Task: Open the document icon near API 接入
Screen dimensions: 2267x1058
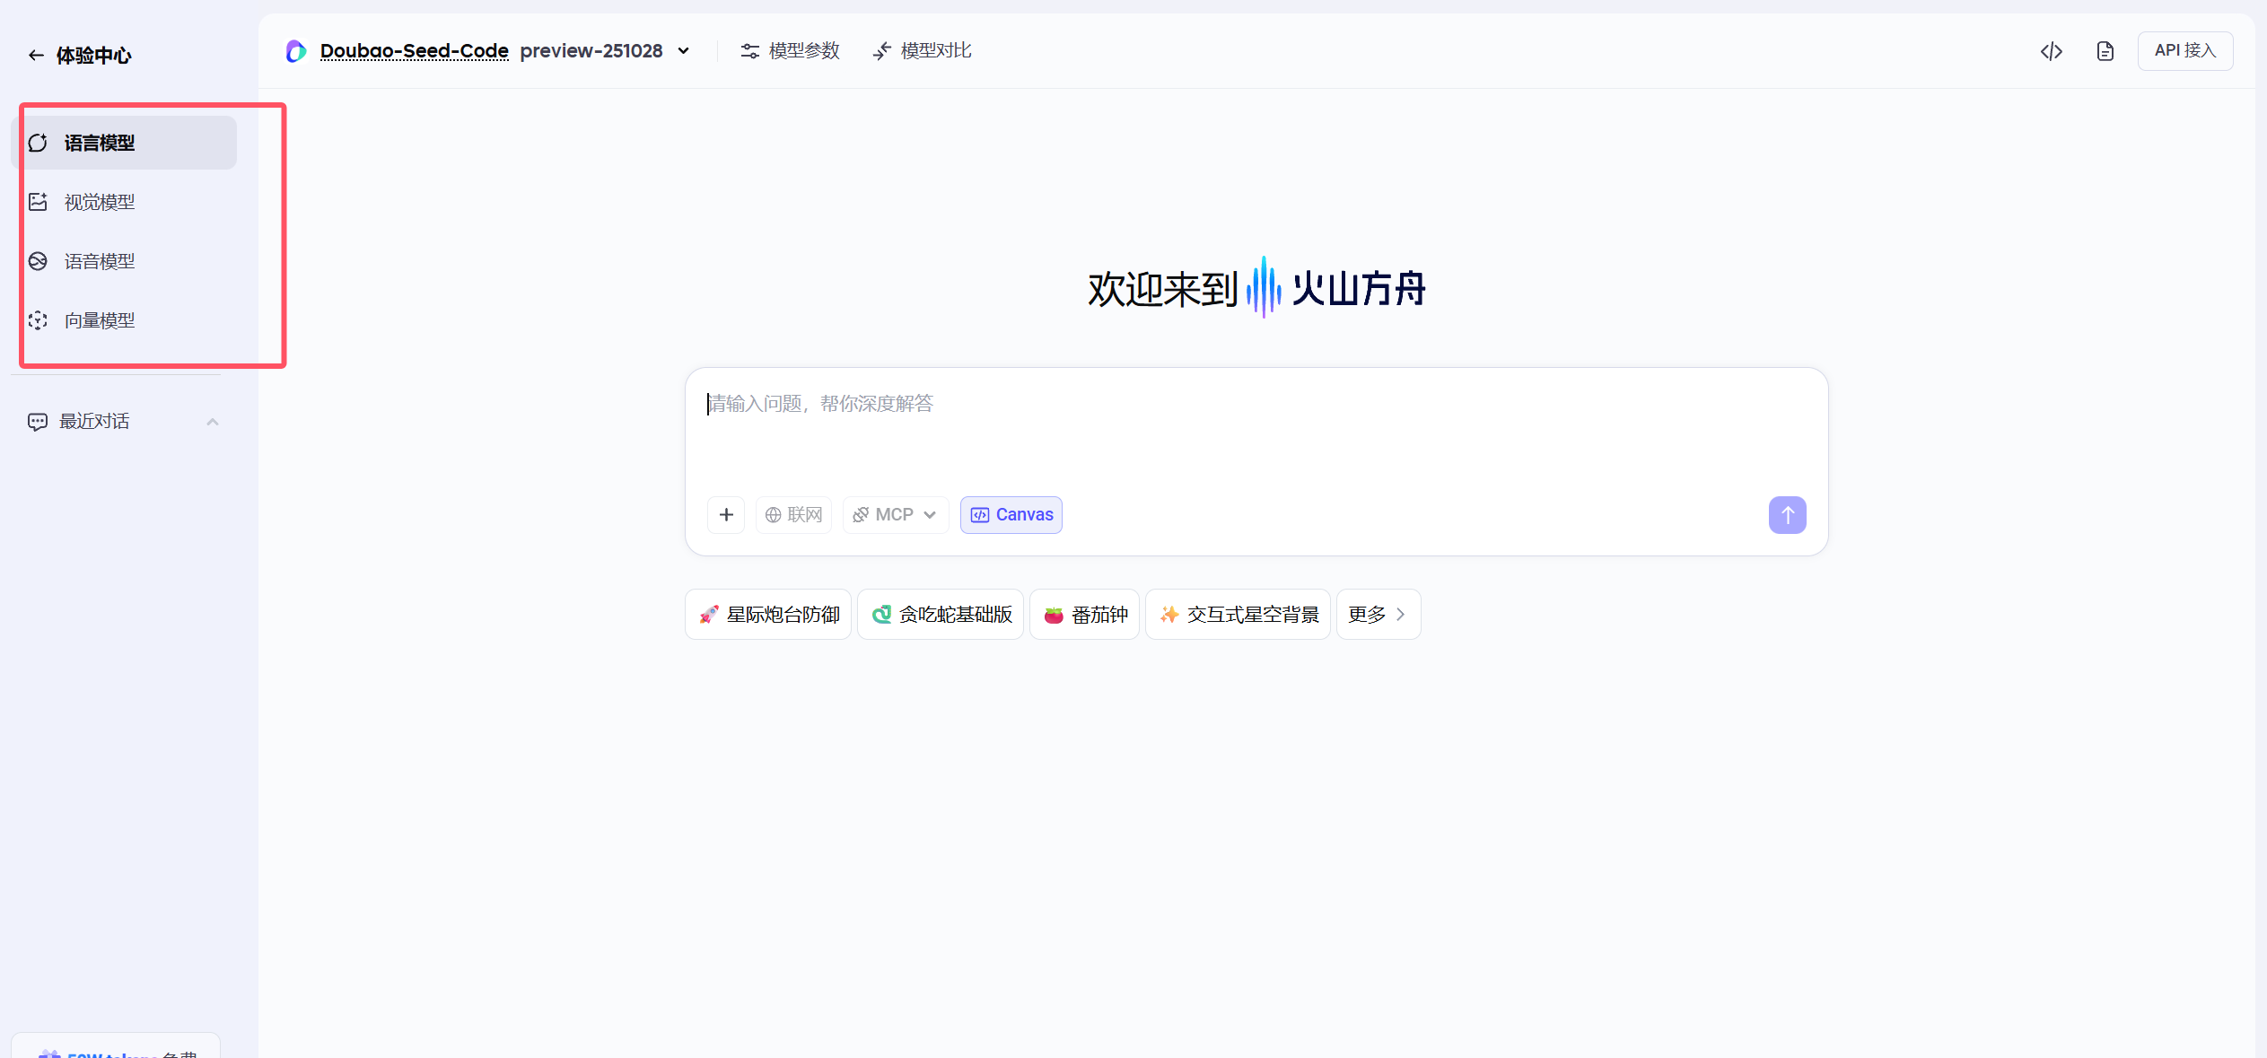Action: point(2105,51)
